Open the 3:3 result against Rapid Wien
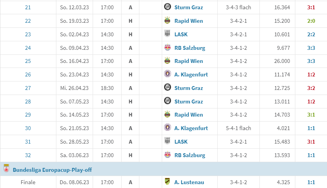The image size is (327, 188). click(311, 61)
